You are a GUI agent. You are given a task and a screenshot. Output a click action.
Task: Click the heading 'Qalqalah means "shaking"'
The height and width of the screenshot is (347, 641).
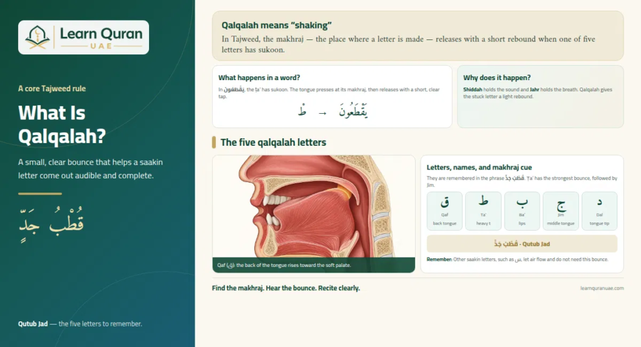(x=277, y=25)
